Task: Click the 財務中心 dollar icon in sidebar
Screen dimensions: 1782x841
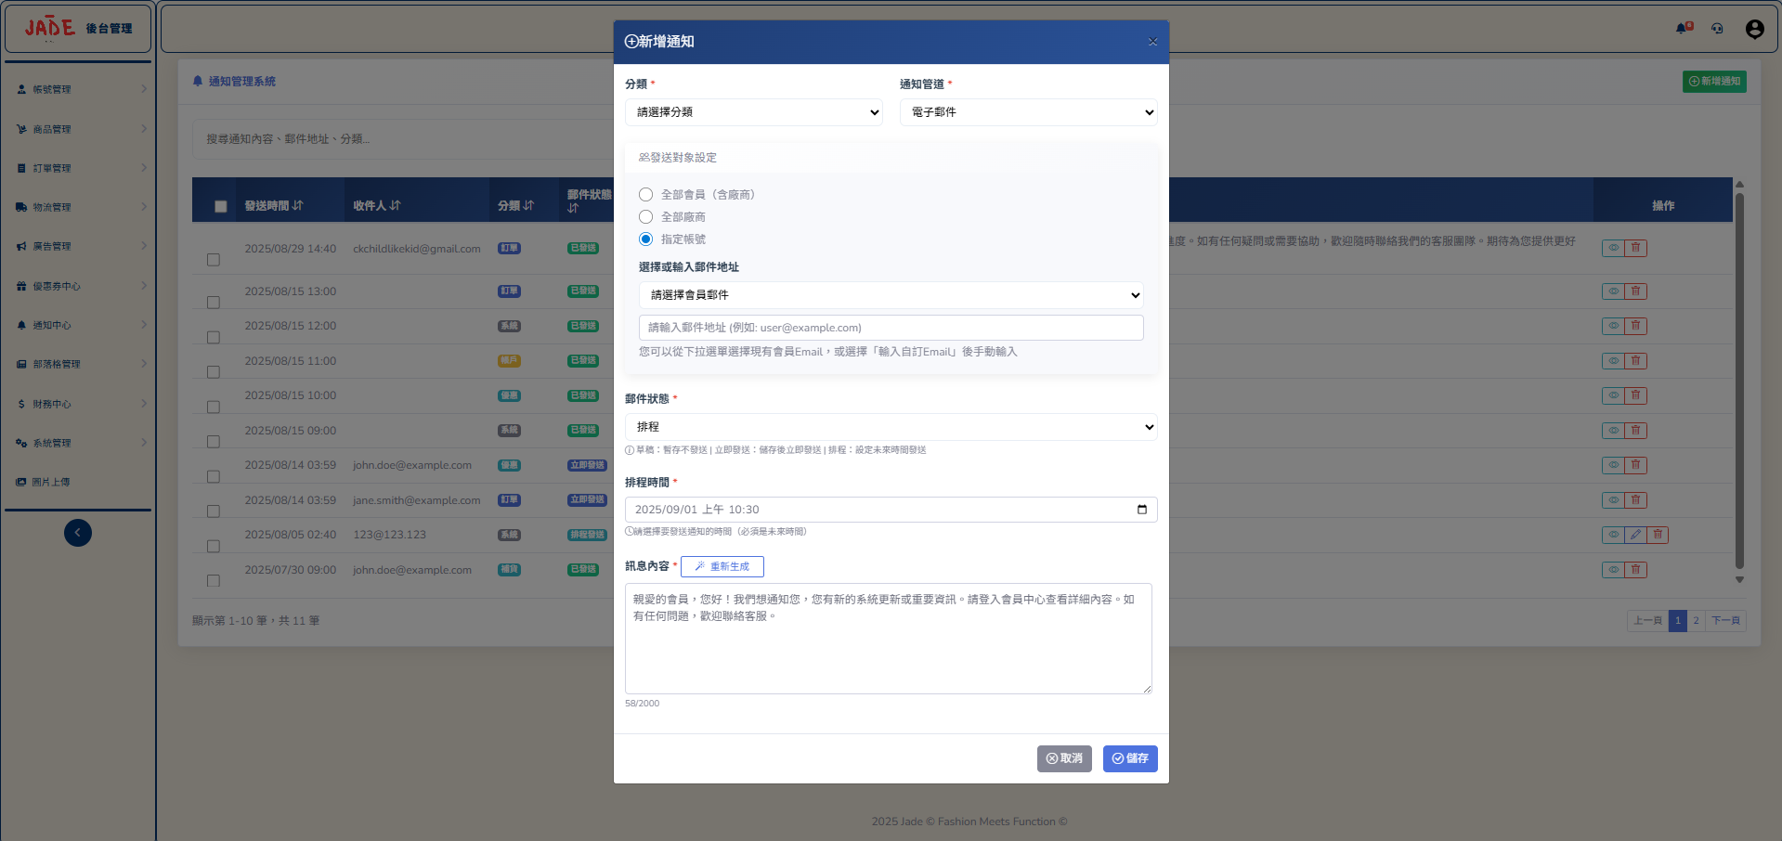Action: [x=21, y=404]
